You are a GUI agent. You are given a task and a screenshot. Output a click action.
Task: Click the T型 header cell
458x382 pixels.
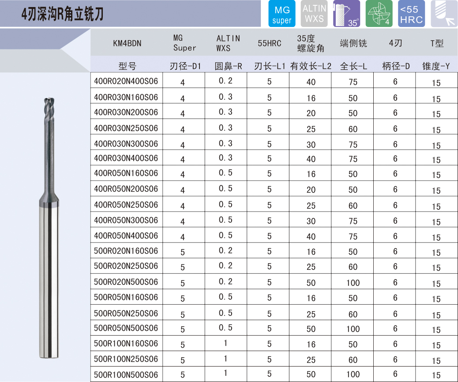click(x=436, y=43)
